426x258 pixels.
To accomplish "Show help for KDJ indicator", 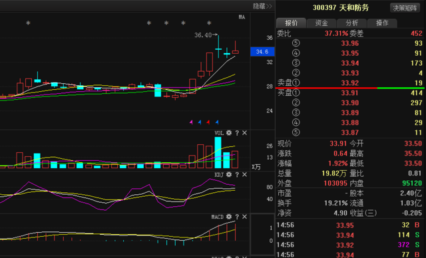I will [237, 174].
